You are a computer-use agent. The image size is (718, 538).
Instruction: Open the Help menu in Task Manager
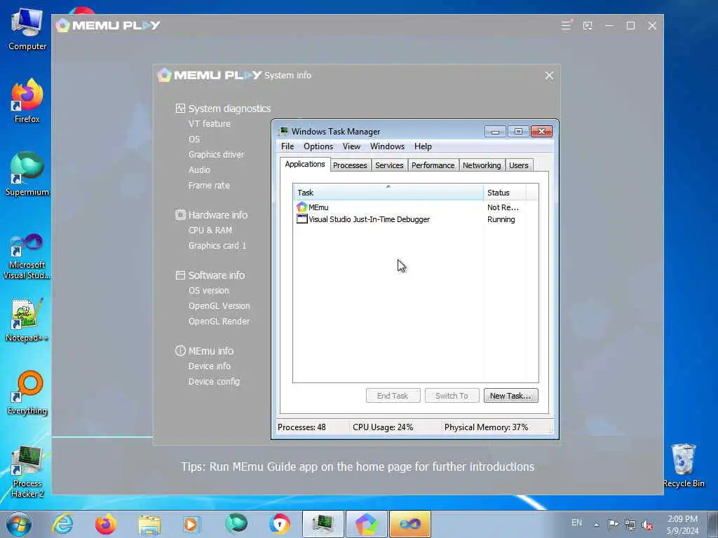coord(423,146)
